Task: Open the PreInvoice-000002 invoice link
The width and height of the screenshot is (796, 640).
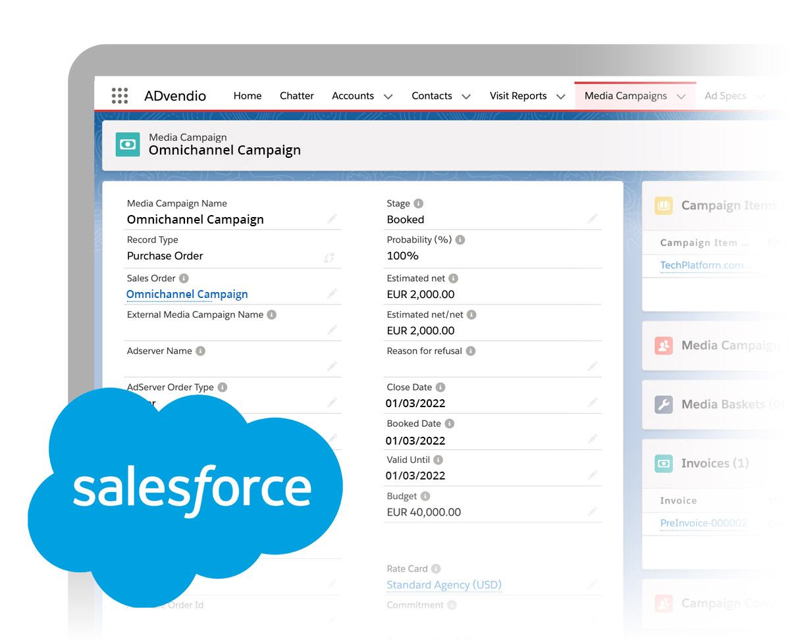Action: click(x=703, y=524)
